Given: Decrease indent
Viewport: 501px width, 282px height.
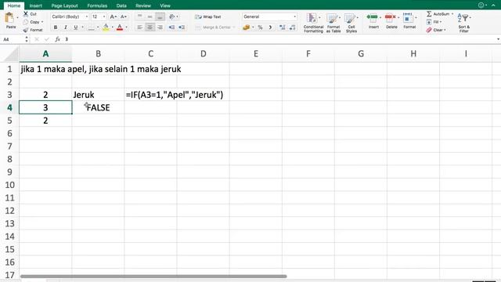Looking at the screenshot, I should [x=171, y=27].
